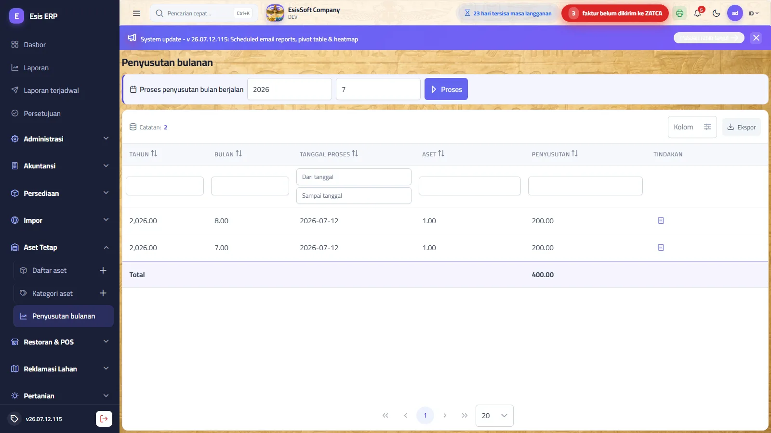Open the ID language dropdown

(753, 13)
